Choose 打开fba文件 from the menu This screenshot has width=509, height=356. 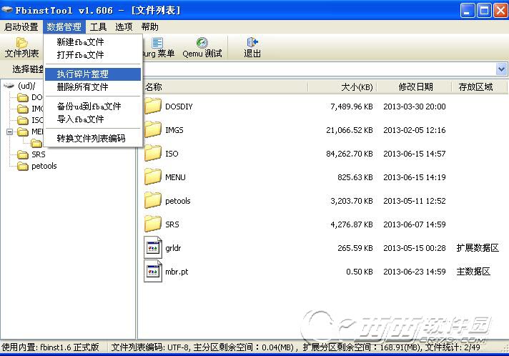93,55
